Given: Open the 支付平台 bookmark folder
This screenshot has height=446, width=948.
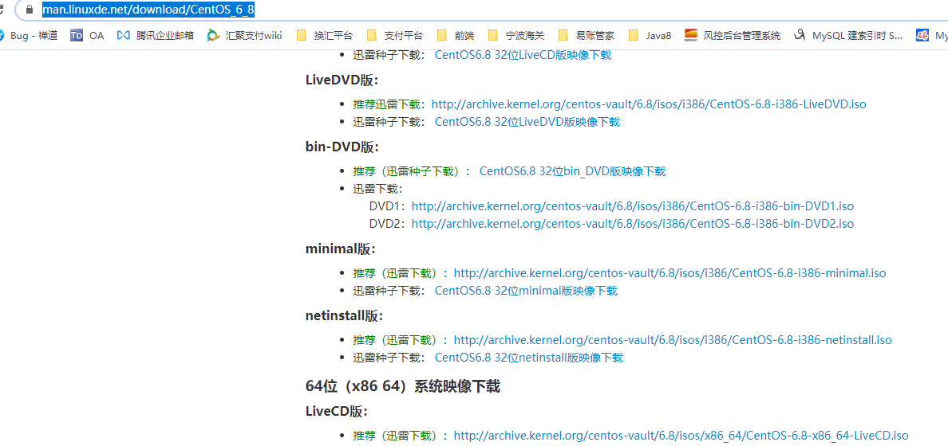Looking at the screenshot, I should tap(395, 36).
